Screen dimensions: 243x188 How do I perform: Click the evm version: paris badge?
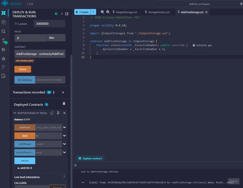pos(24,61)
